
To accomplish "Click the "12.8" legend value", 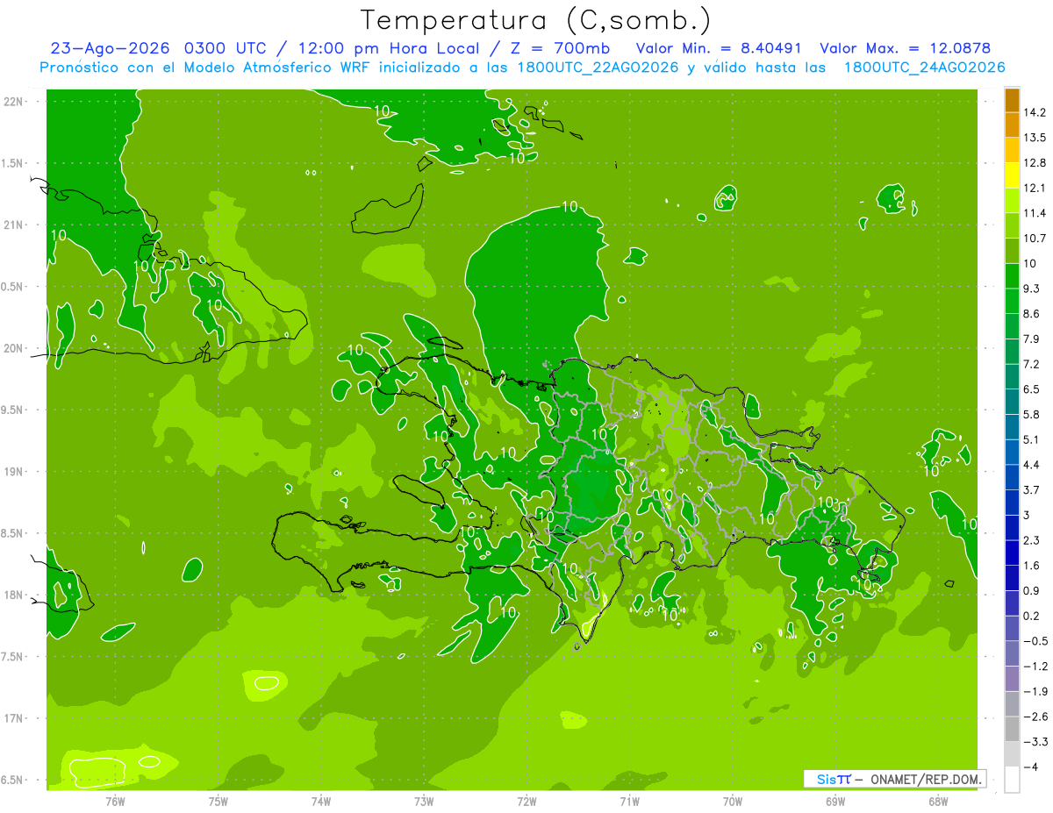I will pyautogui.click(x=1035, y=163).
